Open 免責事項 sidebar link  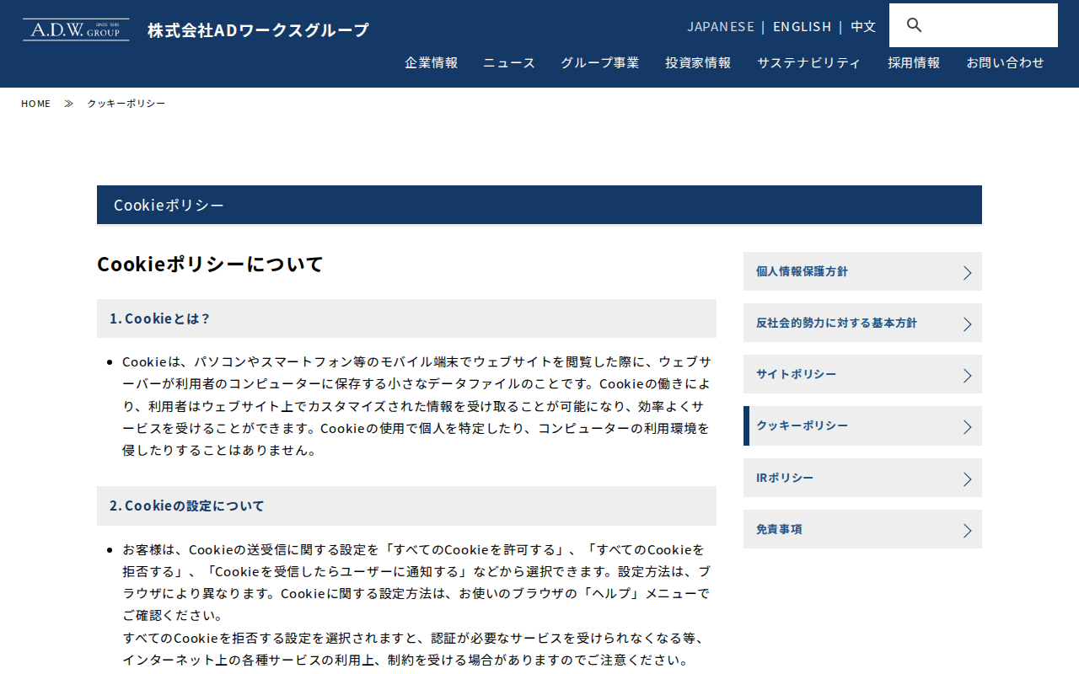[x=862, y=529]
